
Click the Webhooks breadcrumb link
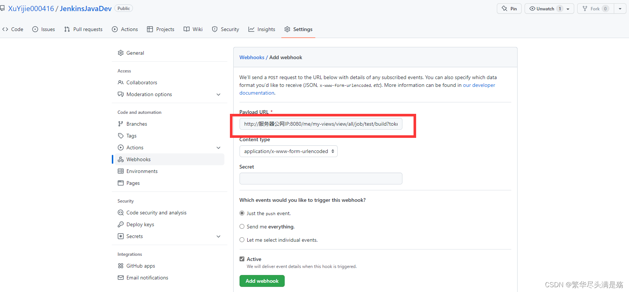(252, 57)
